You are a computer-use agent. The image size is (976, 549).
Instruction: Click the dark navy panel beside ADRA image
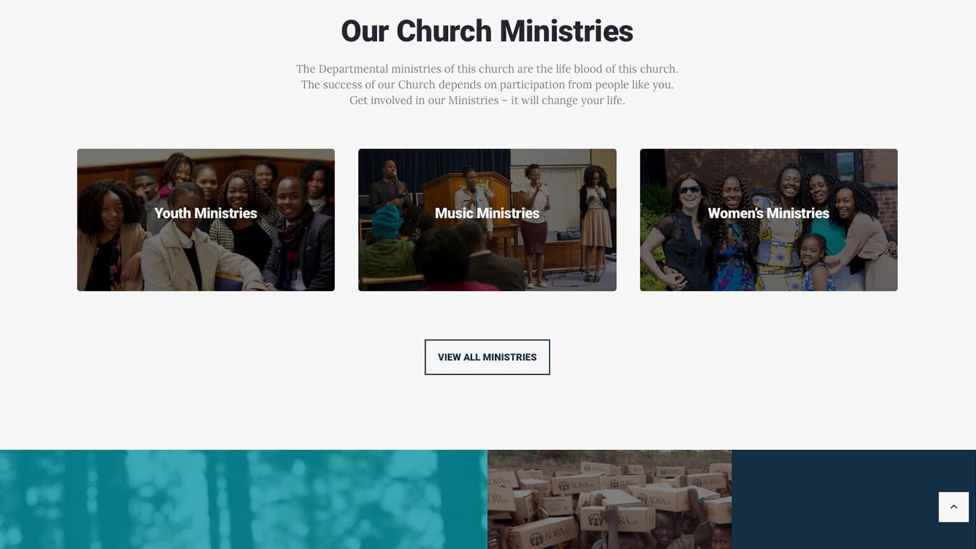[x=853, y=499]
